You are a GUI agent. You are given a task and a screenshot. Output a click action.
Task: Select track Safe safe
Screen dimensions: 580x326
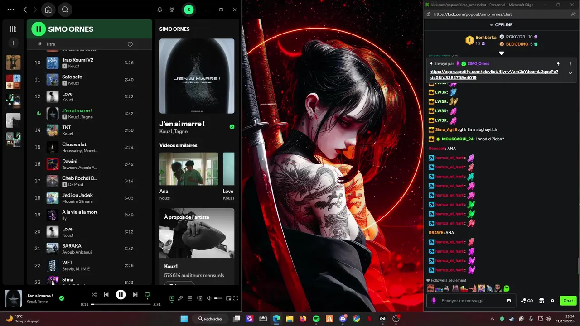89,80
